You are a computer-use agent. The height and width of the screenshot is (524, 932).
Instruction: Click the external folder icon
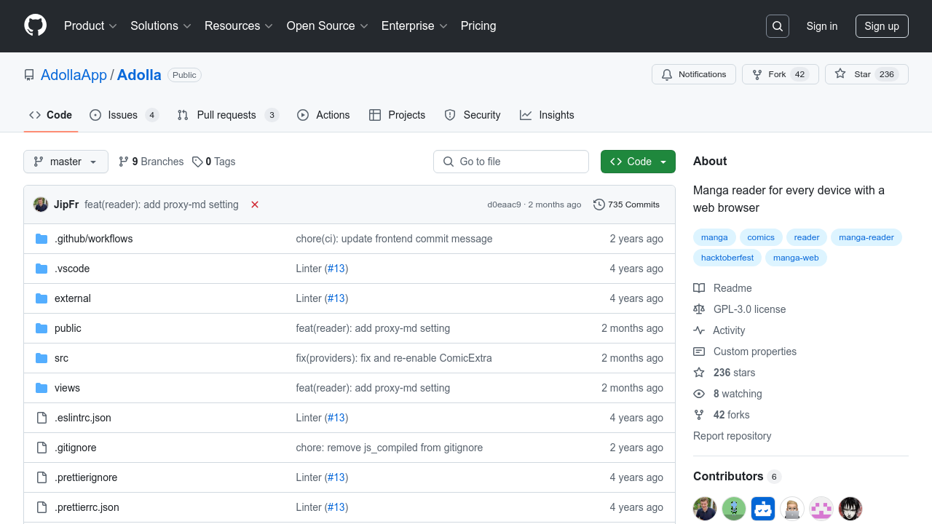pos(42,298)
